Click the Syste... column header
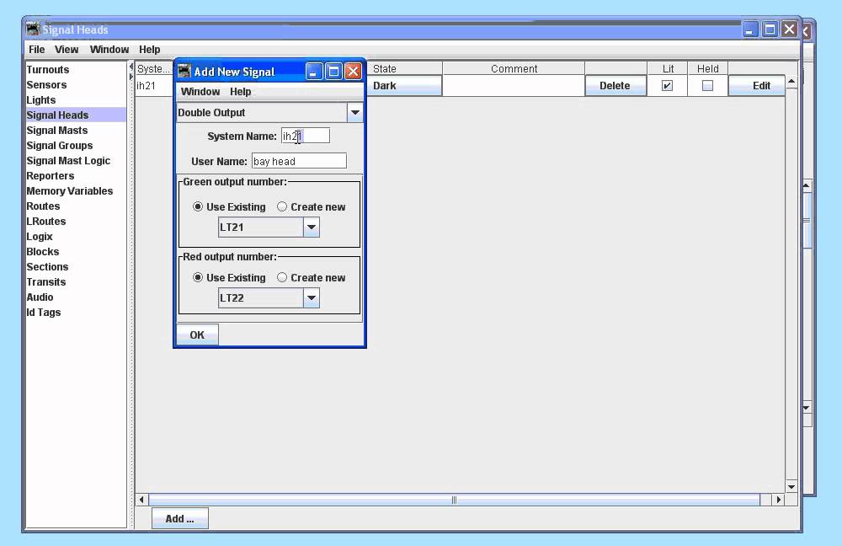This screenshot has height=546, width=842. (x=153, y=69)
